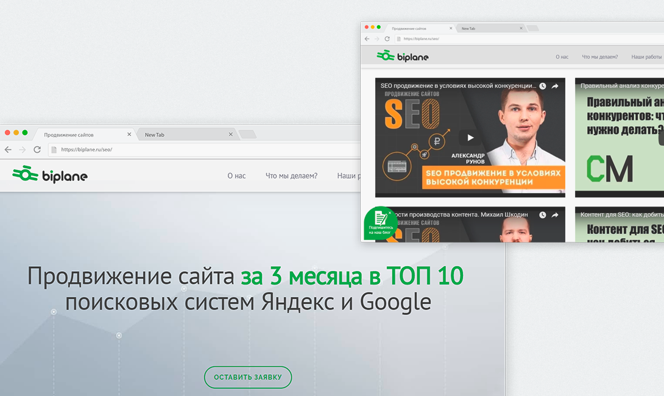
Task: Open a new tab in the front browser window
Action: (x=533, y=29)
